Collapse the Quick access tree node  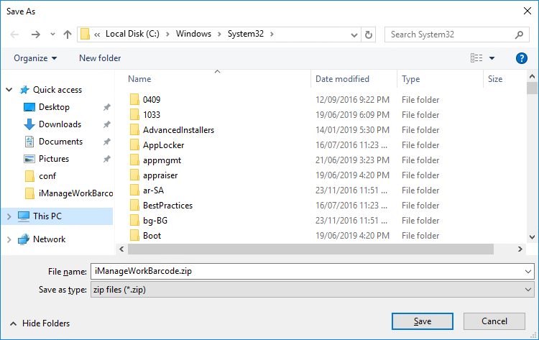9,90
